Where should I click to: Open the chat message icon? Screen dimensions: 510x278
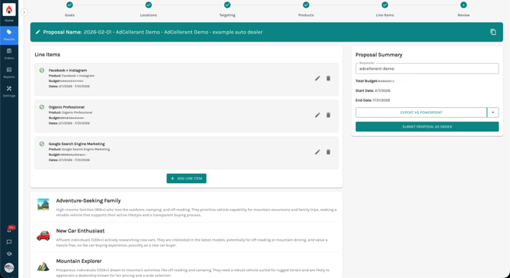pos(9,242)
